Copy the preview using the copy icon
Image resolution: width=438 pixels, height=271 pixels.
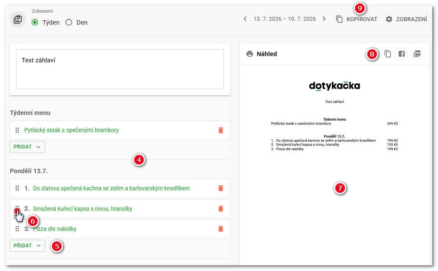(x=388, y=54)
